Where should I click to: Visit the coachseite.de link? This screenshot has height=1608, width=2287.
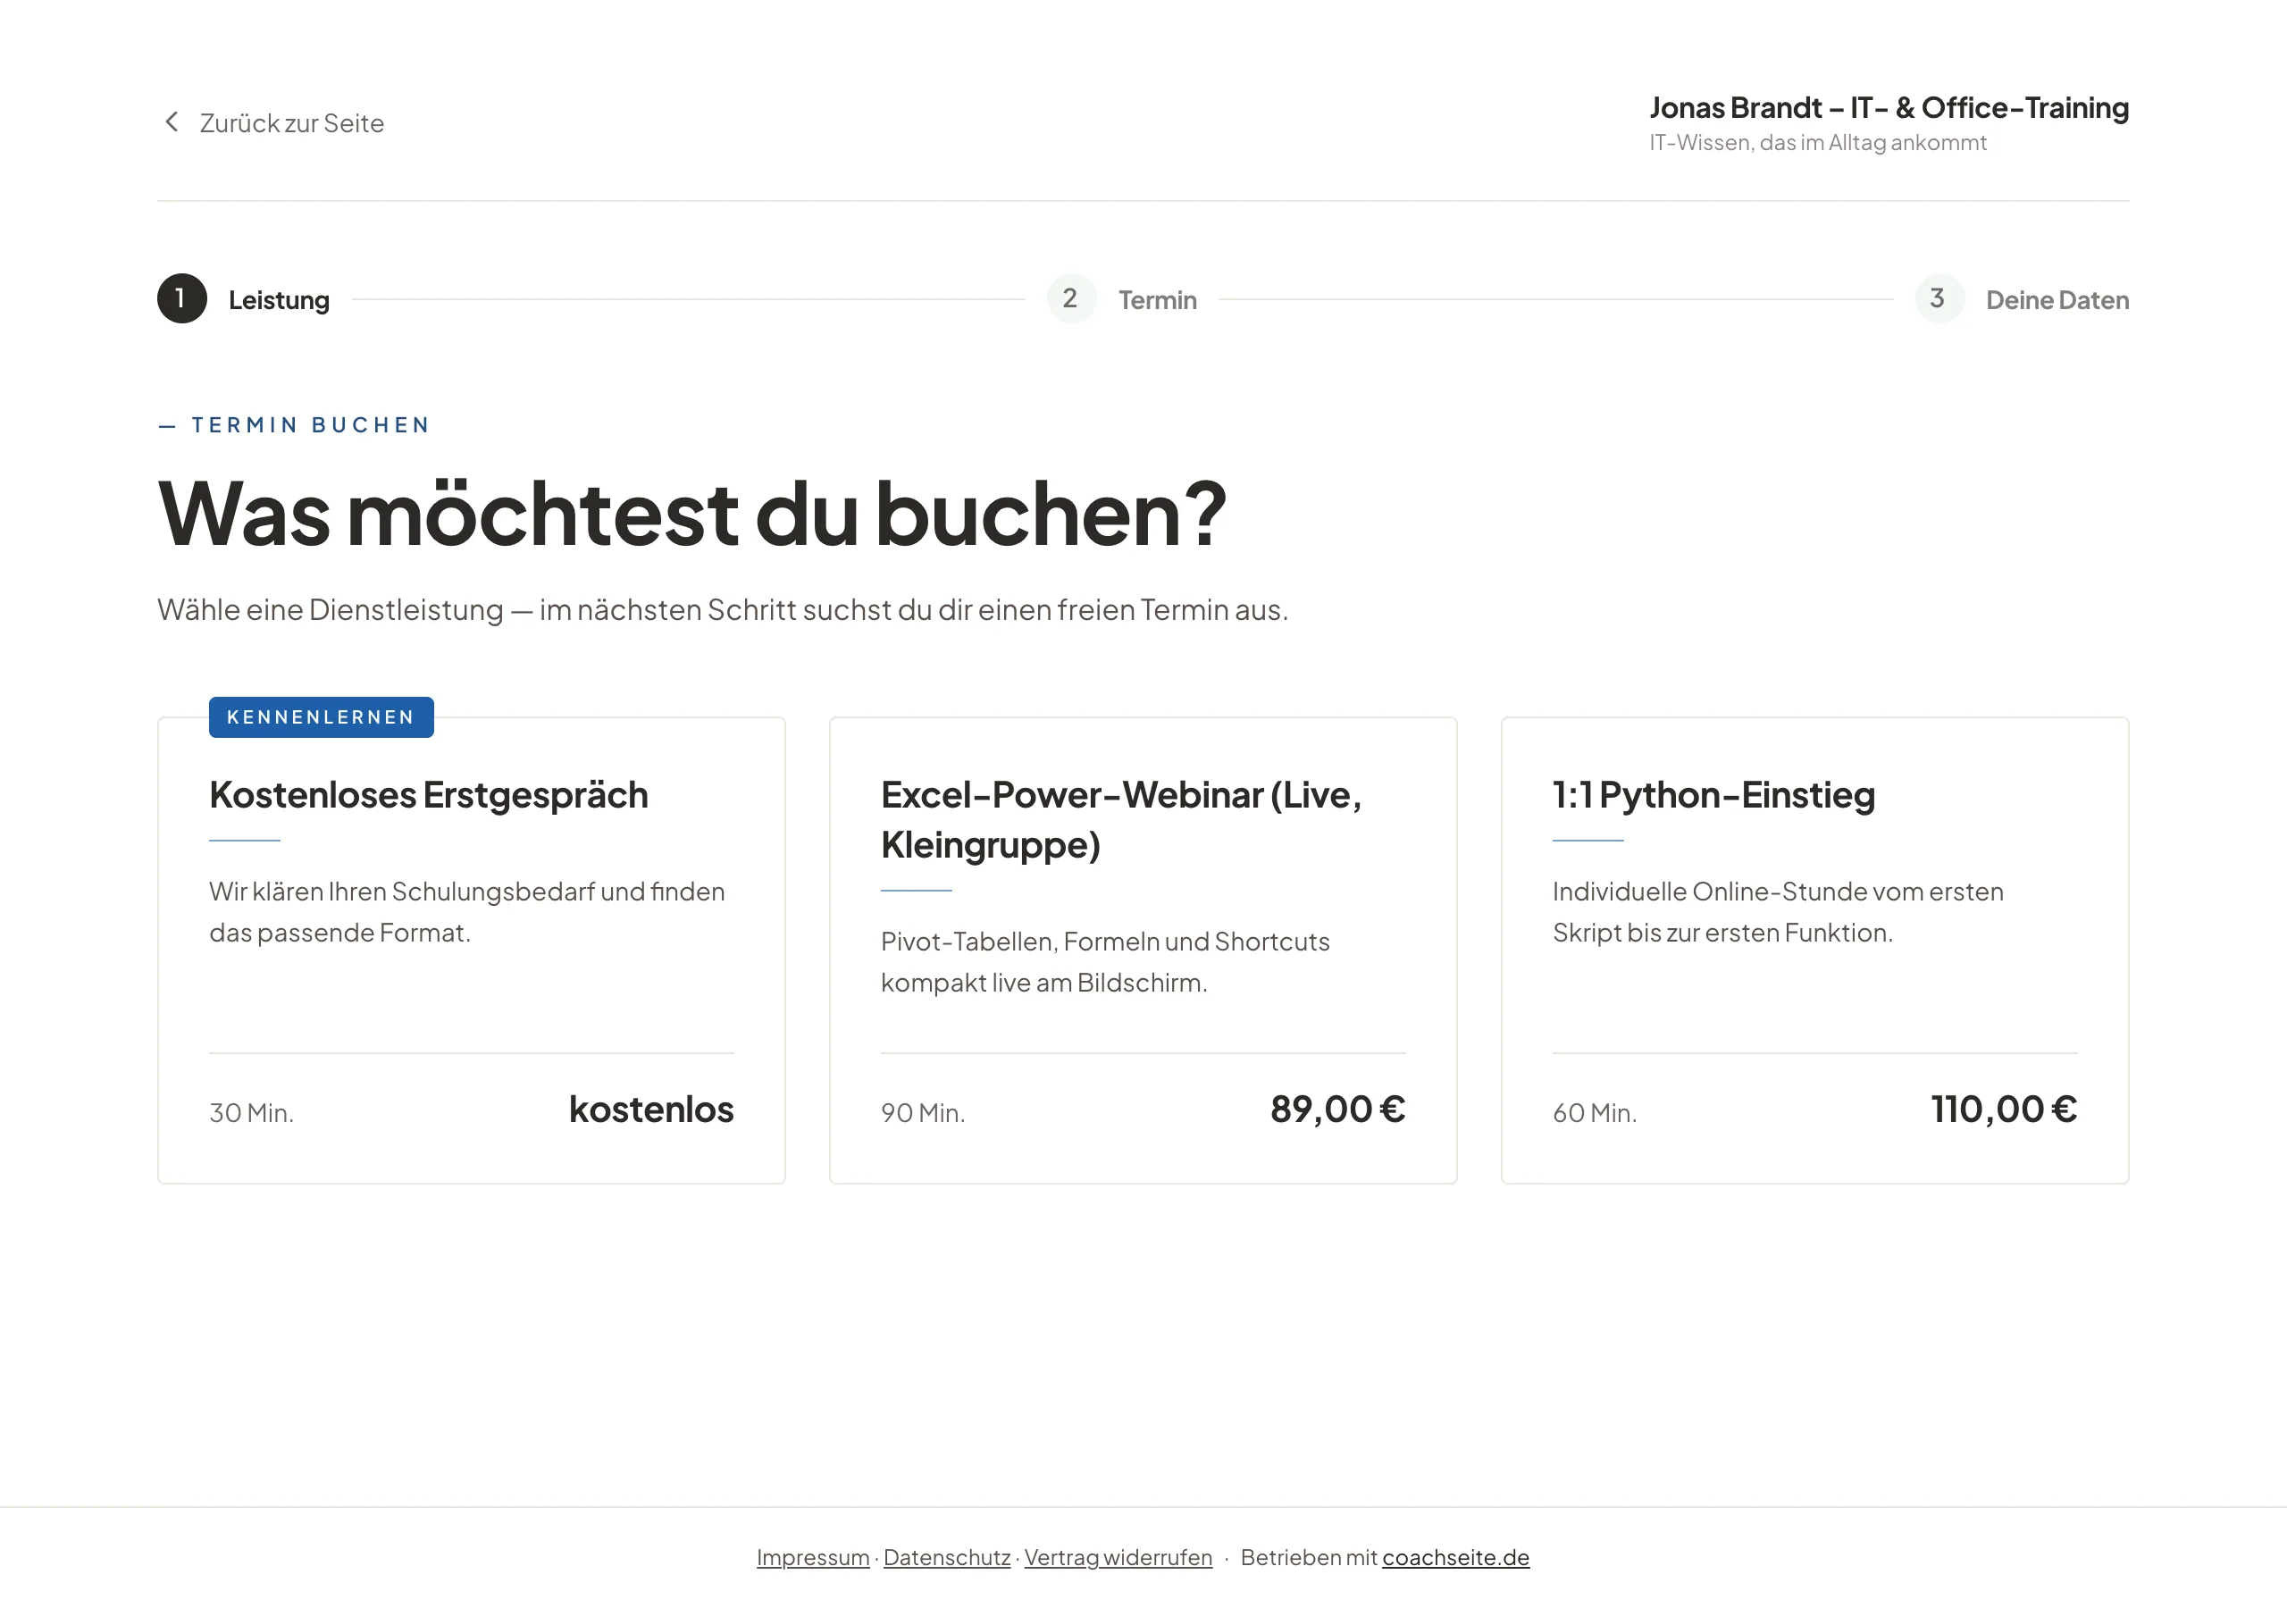[1455, 1557]
